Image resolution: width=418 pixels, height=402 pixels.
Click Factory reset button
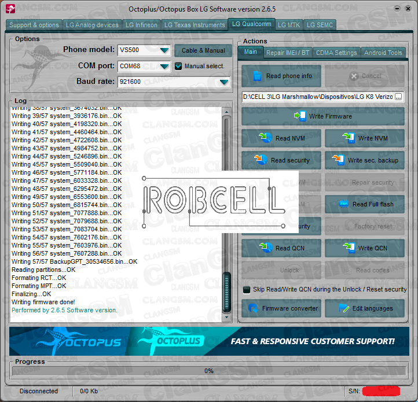point(365,226)
